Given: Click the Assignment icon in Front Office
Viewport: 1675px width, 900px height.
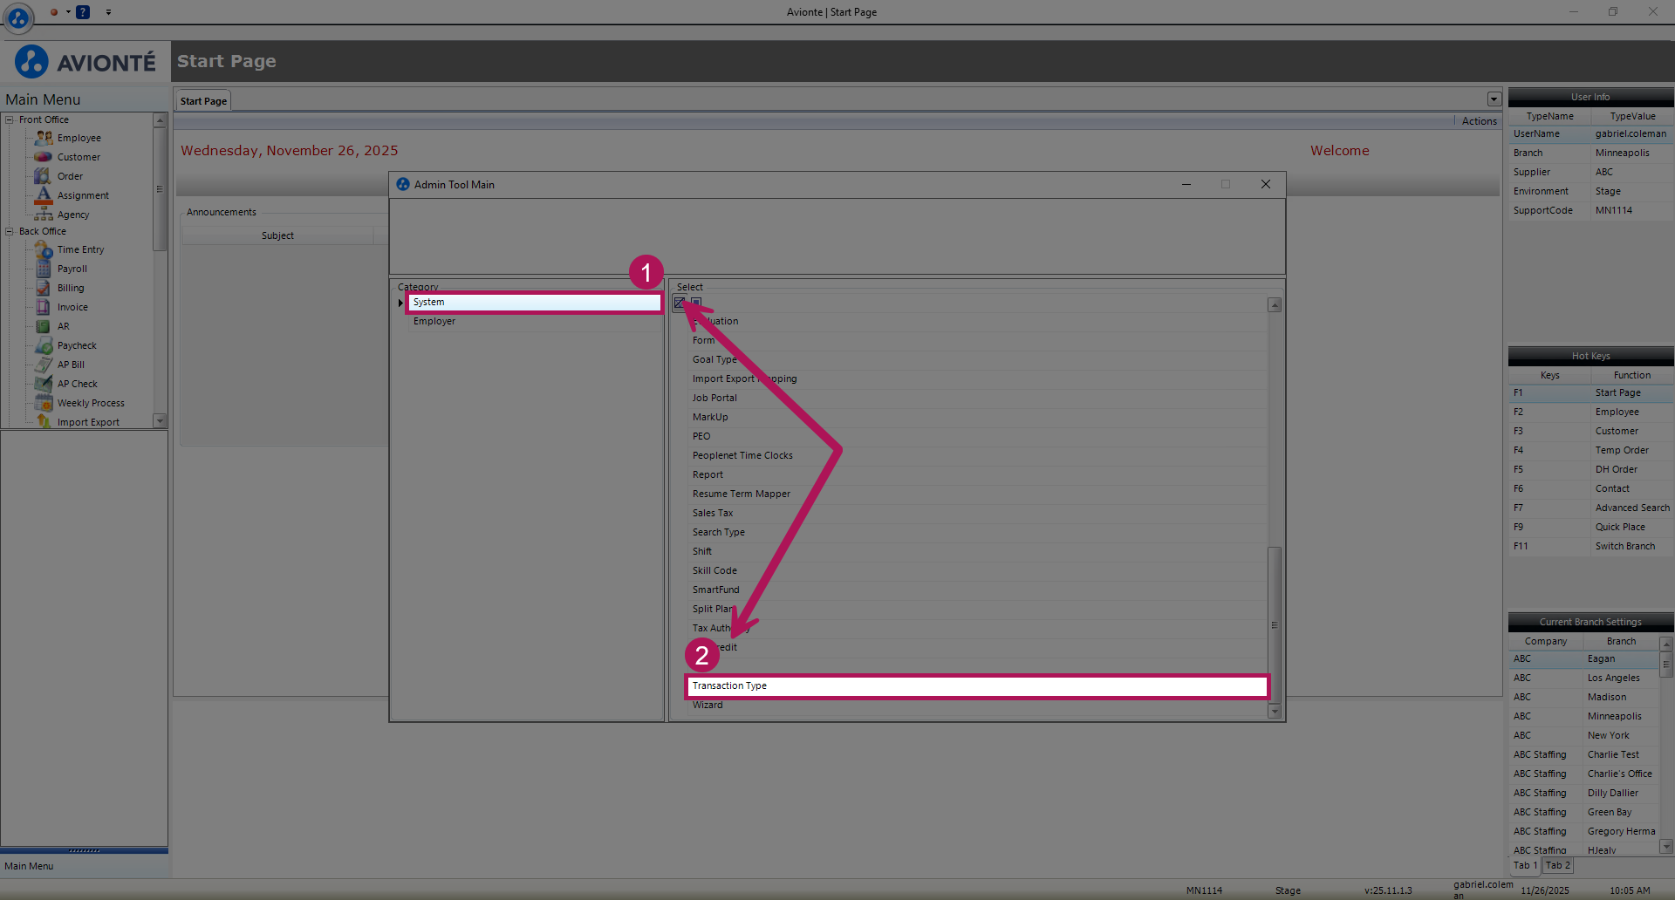Looking at the screenshot, I should pyautogui.click(x=44, y=195).
